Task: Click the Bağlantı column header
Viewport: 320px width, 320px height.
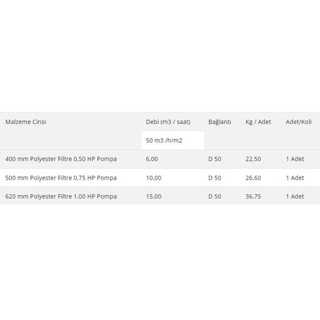Action: [x=220, y=122]
